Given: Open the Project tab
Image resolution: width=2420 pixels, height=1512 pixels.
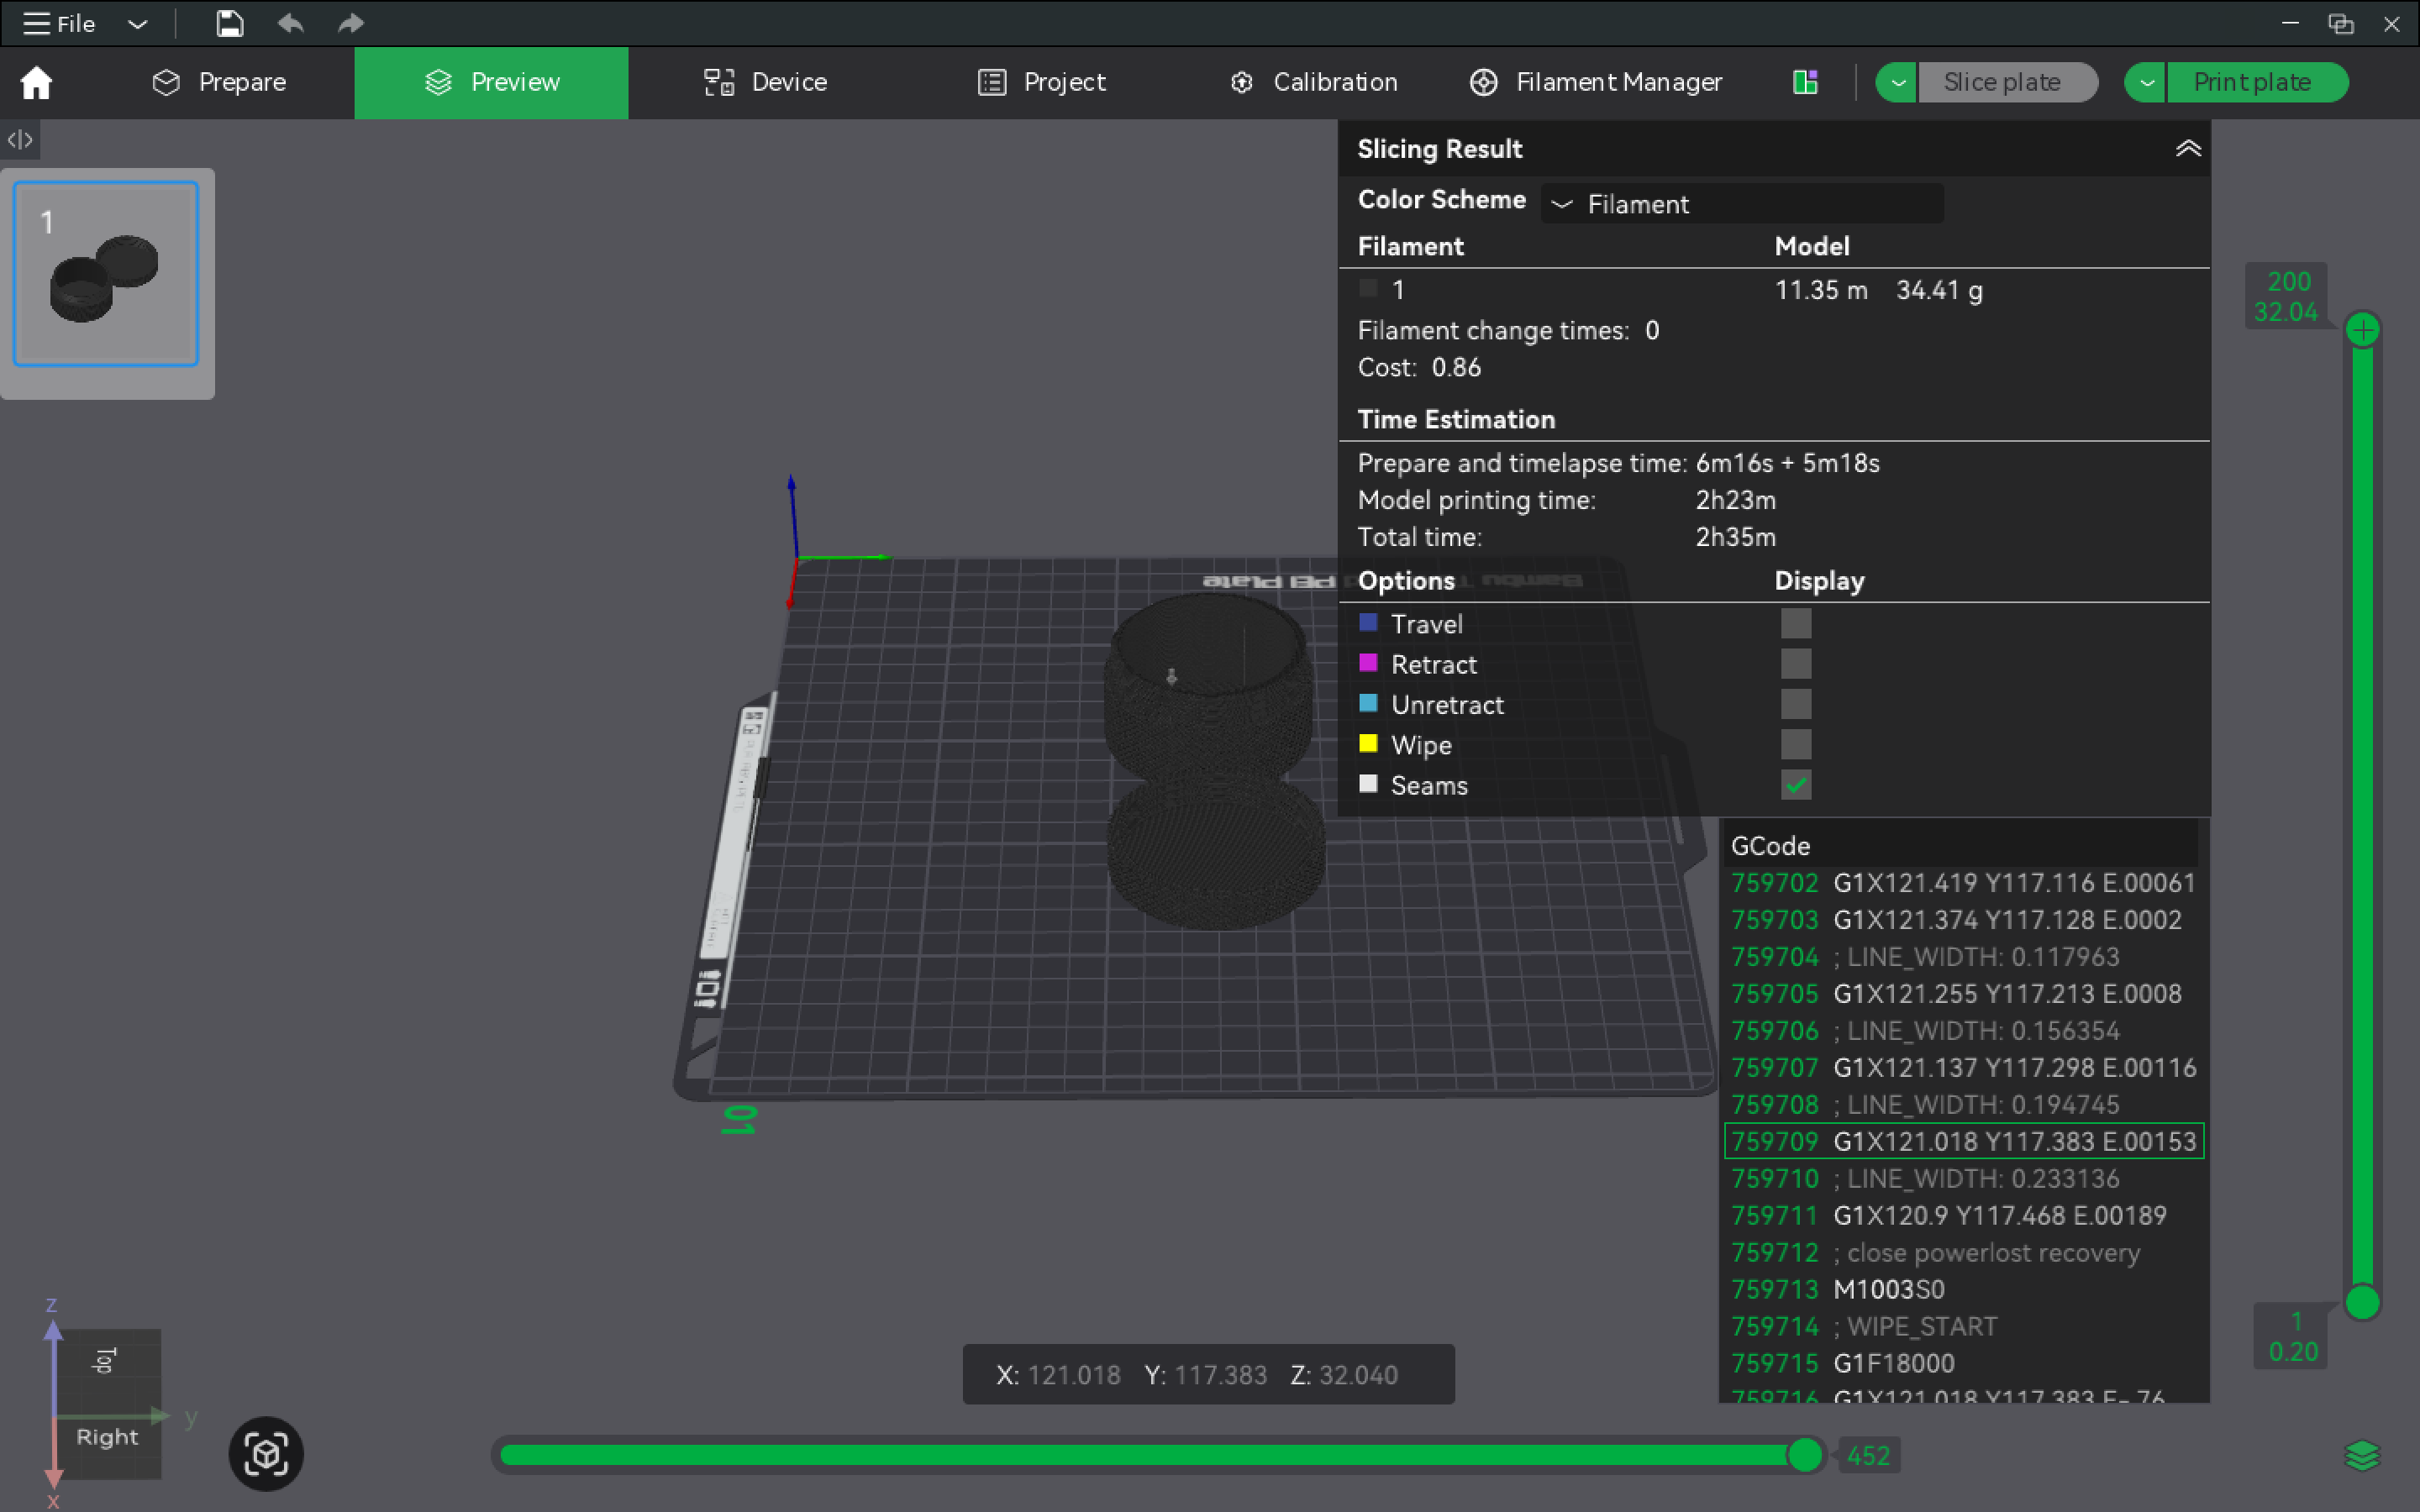Looking at the screenshot, I should tap(1042, 82).
